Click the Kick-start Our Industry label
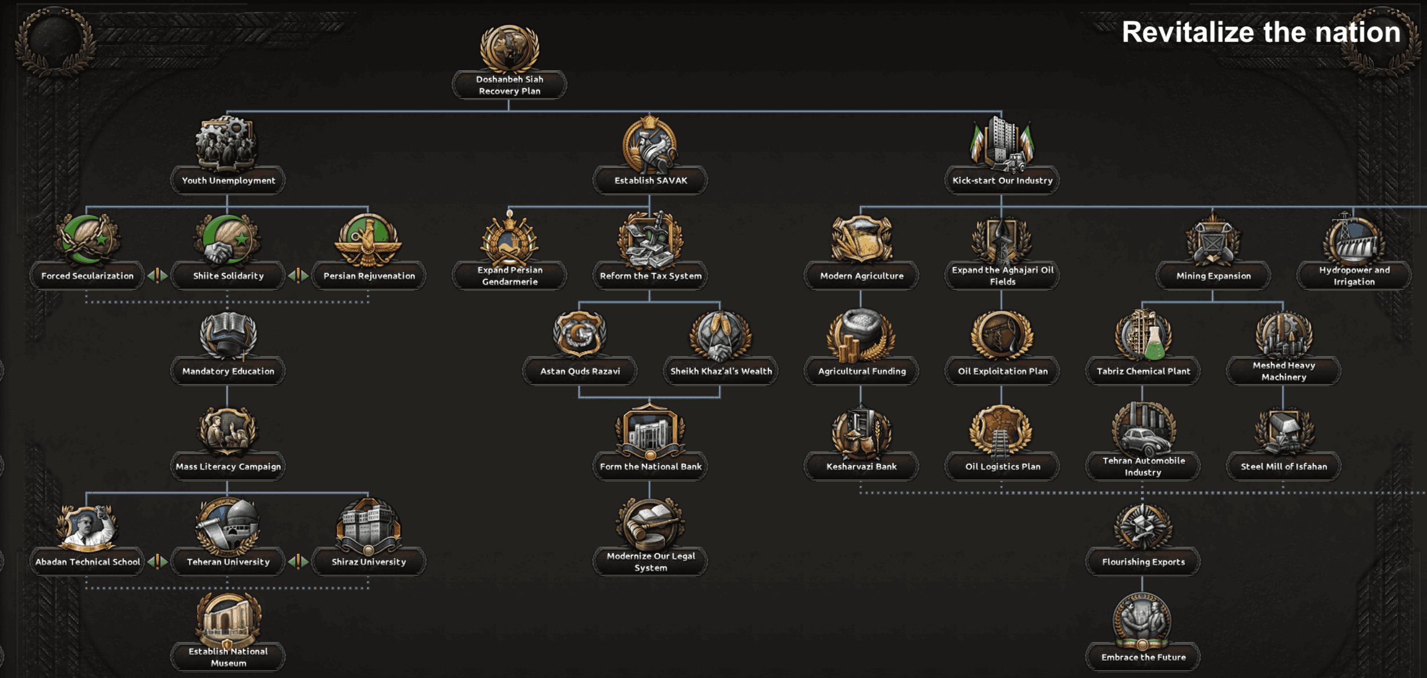Screen dimensions: 1427x678 point(1002,180)
